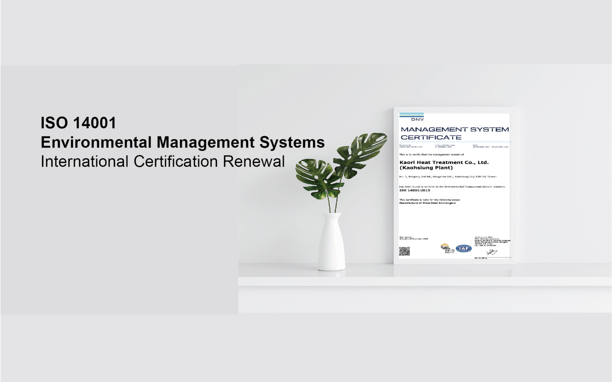The height and width of the screenshot is (382, 612).
Task: Click the DNV logo on the certificate
Action: (x=412, y=117)
